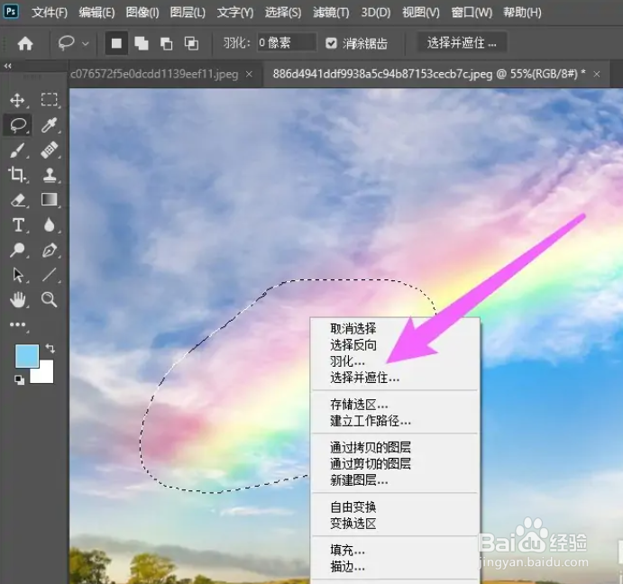The image size is (623, 584).
Task: Click the Home icon in the options bar
Action: point(25,43)
